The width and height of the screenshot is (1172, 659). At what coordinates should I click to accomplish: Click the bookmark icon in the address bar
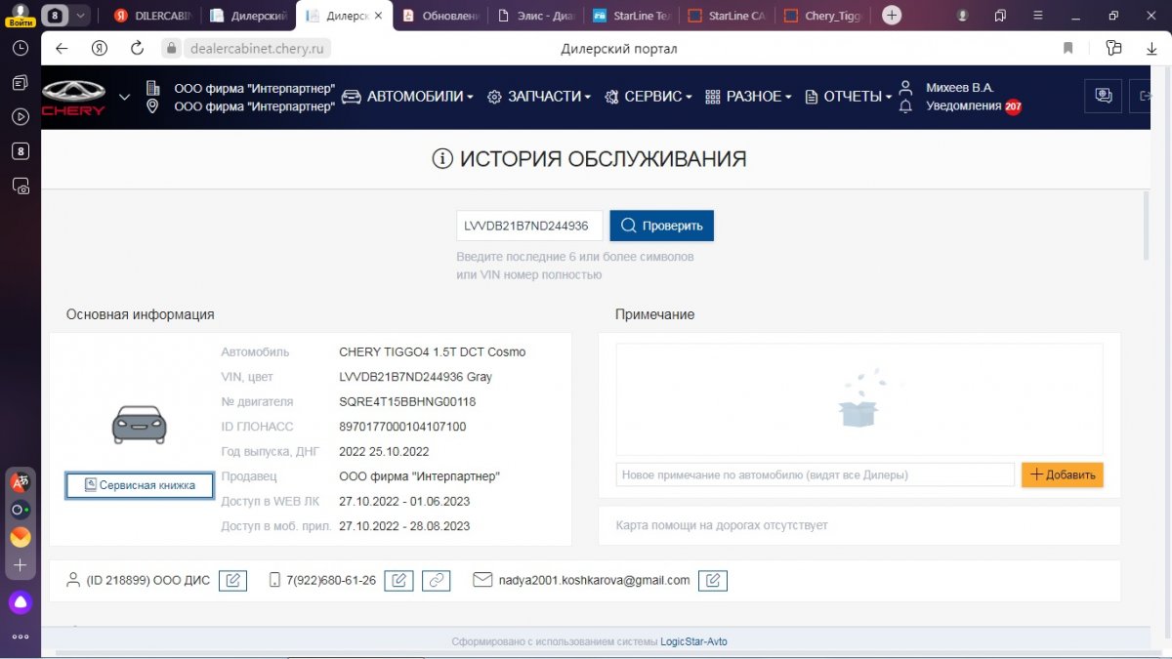click(x=1068, y=48)
